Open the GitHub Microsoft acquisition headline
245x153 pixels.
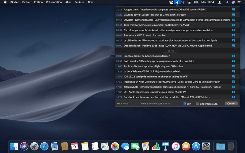[155, 15]
